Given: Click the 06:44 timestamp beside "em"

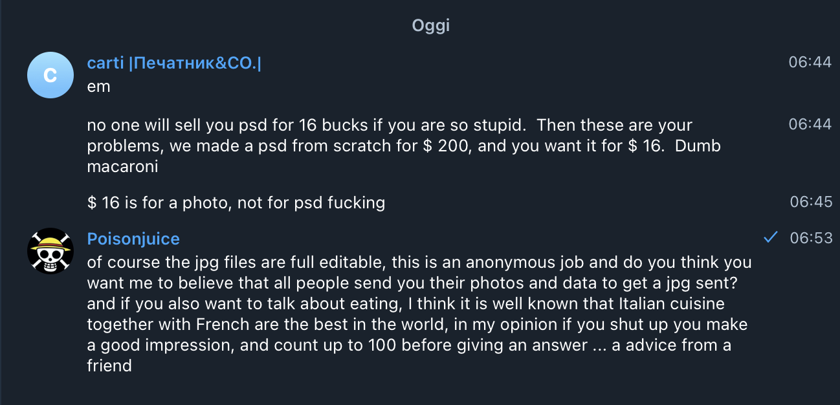Looking at the screenshot, I should pyautogui.click(x=810, y=63).
